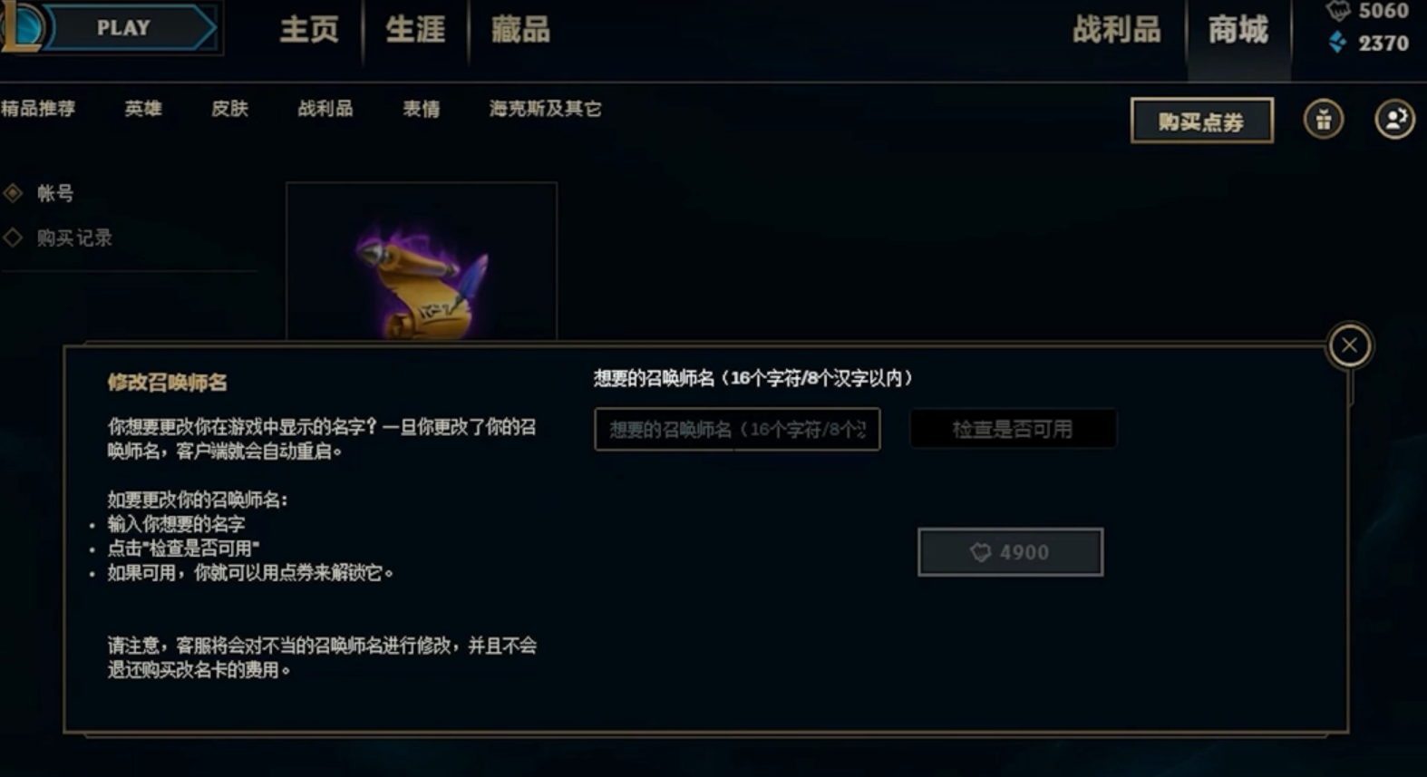Select the 英雄 store category
This screenshot has height=777, width=1427.
143,109
